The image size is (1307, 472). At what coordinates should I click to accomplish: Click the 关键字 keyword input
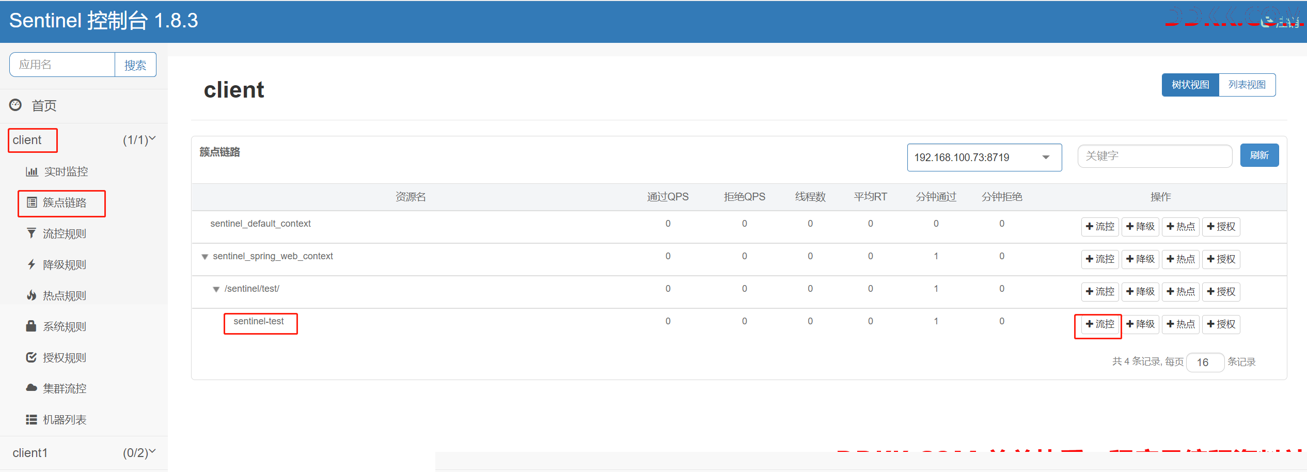(x=1155, y=156)
